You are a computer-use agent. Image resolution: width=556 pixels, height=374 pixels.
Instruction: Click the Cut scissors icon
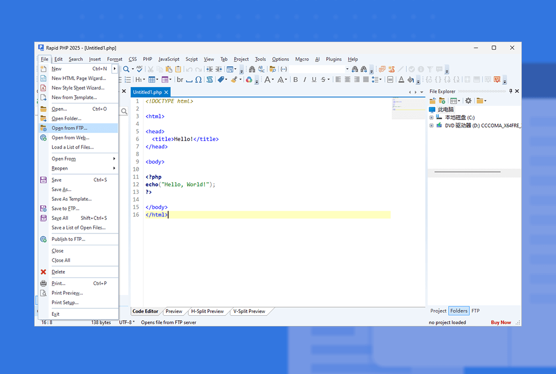(x=151, y=69)
